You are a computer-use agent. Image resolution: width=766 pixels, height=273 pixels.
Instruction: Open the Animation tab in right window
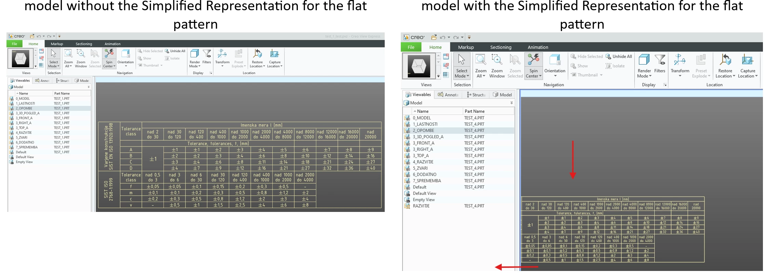coord(538,47)
